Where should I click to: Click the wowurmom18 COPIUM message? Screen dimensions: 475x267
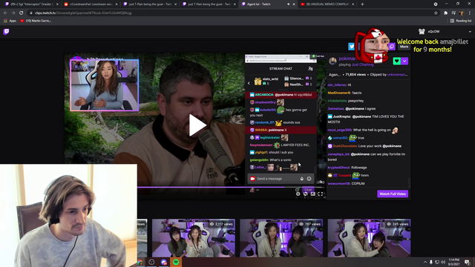[346, 183]
